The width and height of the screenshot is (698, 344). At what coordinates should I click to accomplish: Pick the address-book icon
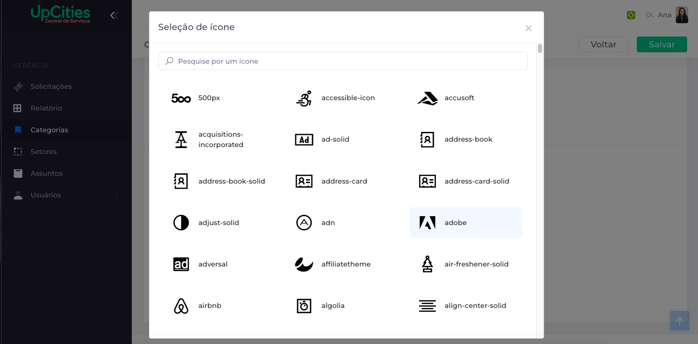[427, 140]
